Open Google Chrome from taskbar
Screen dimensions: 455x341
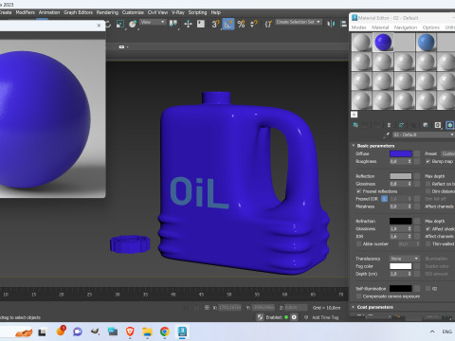tap(164, 332)
